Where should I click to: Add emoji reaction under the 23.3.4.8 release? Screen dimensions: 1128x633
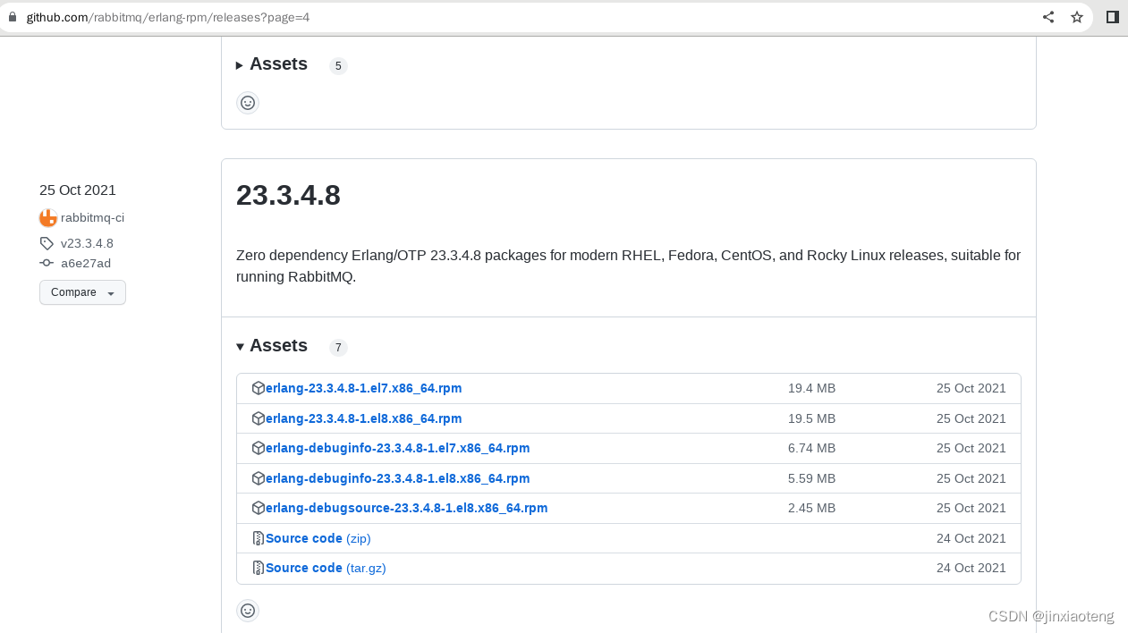coord(248,611)
